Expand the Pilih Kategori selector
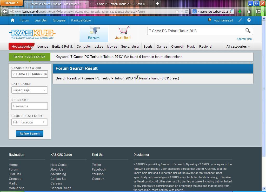Screen dimensions: 266x192 point(30,122)
